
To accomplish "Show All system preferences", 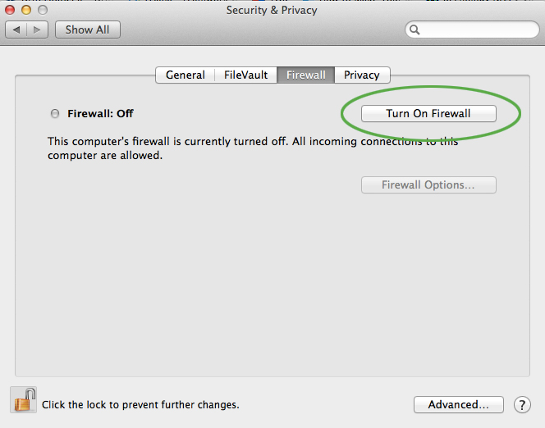I will click(x=87, y=30).
